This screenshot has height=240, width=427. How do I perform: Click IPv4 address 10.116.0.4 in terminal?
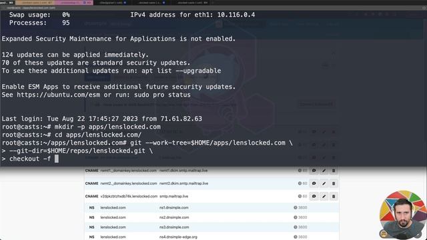[236, 15]
